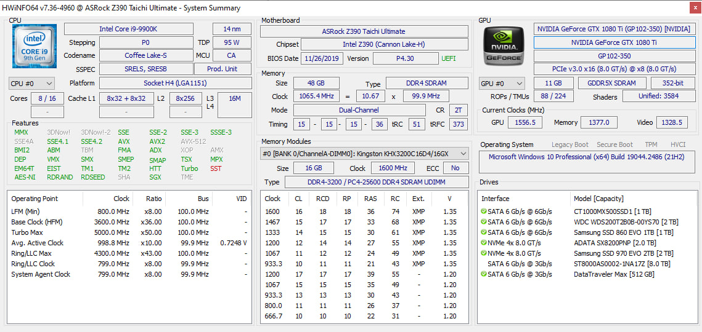Viewport: 702px width, 332px height.
Task: Click the Socket H4 (LGA1151) platform field
Action: (x=175, y=83)
